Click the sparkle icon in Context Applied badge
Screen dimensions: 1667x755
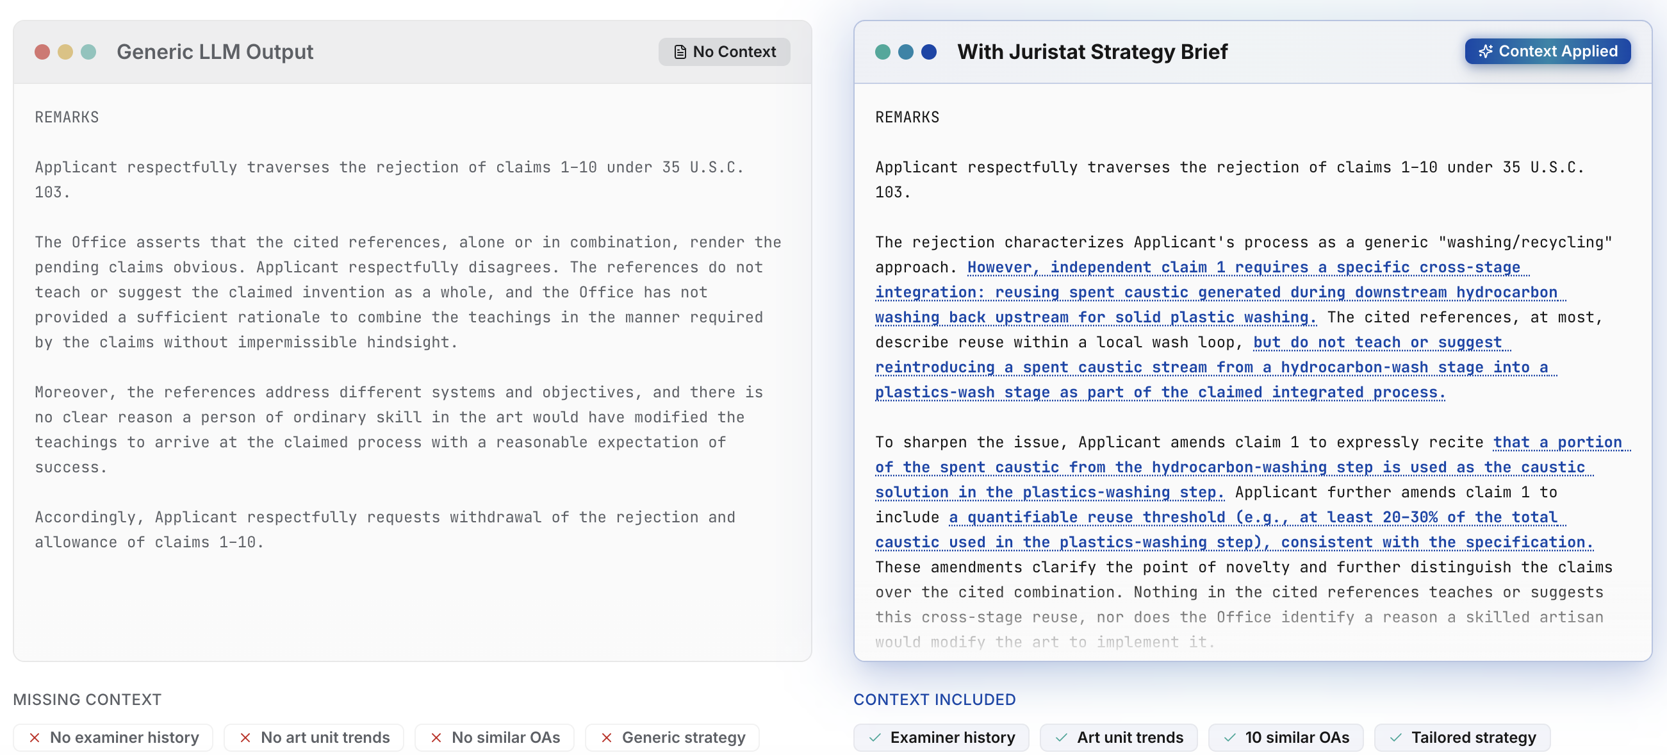[x=1485, y=51]
